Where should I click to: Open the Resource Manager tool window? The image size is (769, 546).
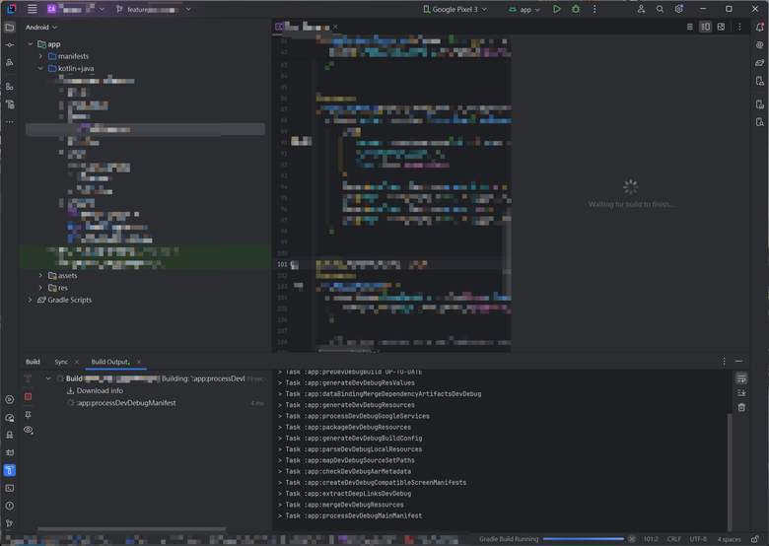tap(9, 62)
